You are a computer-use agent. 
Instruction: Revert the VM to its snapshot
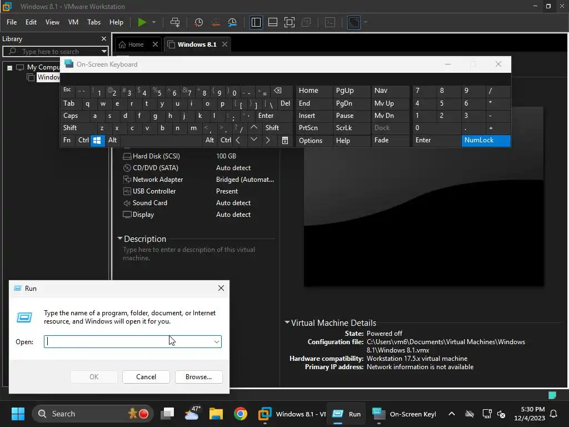216,22
